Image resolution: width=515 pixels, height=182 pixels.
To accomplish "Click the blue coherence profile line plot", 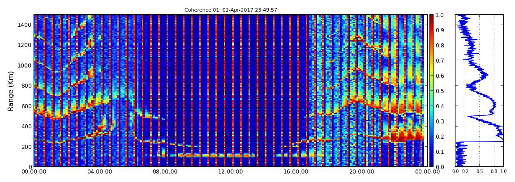I will pyautogui.click(x=480, y=90).
